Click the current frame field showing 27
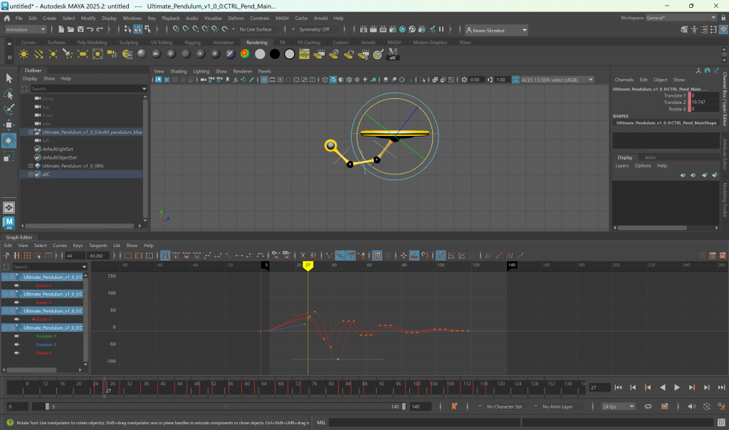 coord(599,387)
